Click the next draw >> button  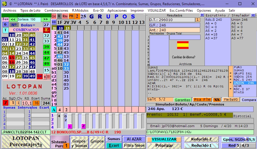pyautogui.click(x=46, y=19)
